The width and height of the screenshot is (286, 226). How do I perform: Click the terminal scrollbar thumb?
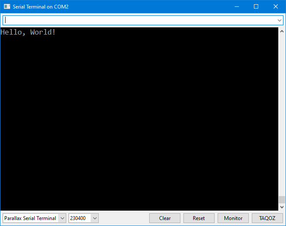(282, 200)
